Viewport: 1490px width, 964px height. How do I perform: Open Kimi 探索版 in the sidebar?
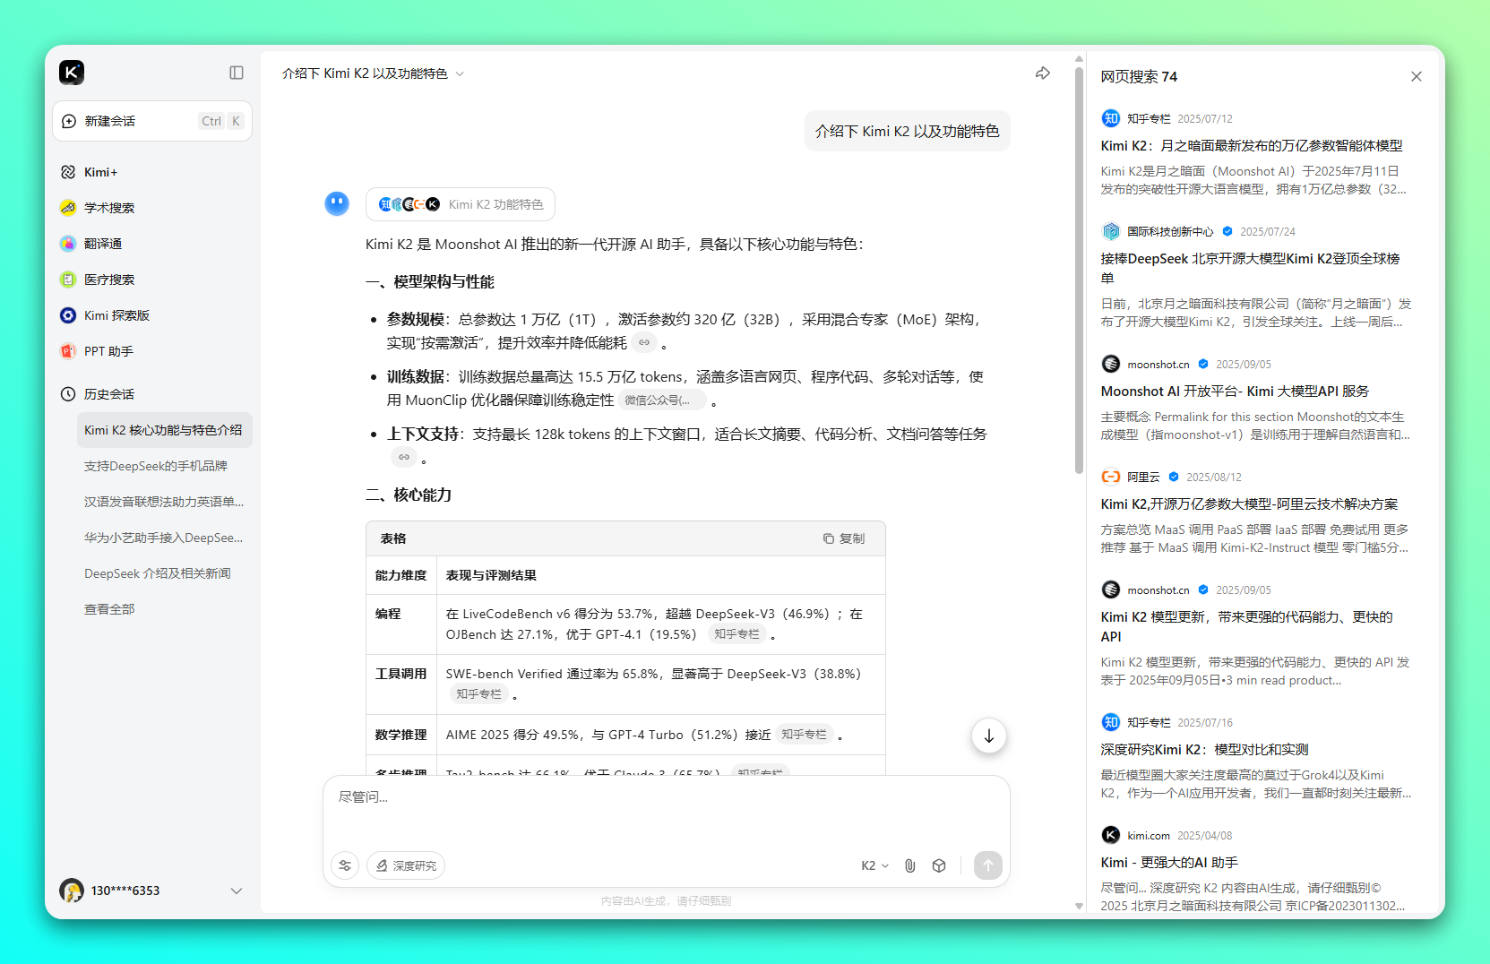[x=152, y=315]
